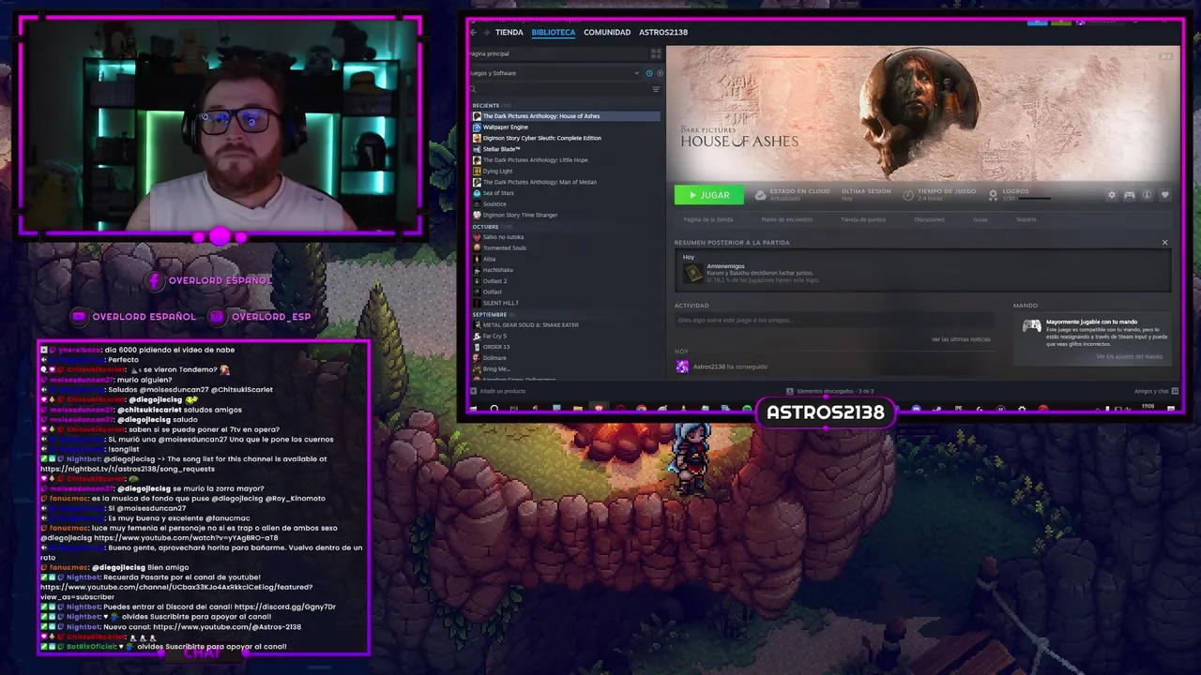Select Outlast 2 in library list

(x=566, y=280)
